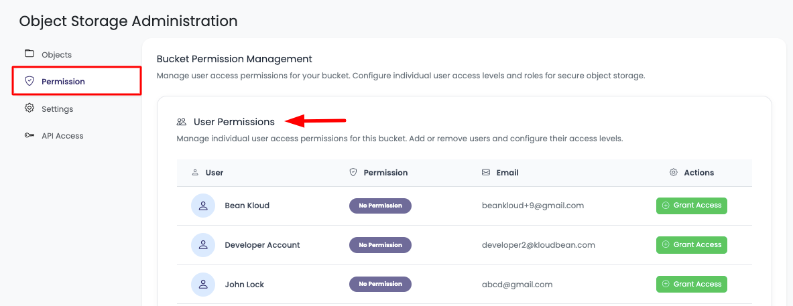The height and width of the screenshot is (306, 793).
Task: Click the Permission shield icon in sidebar
Action: click(x=29, y=81)
